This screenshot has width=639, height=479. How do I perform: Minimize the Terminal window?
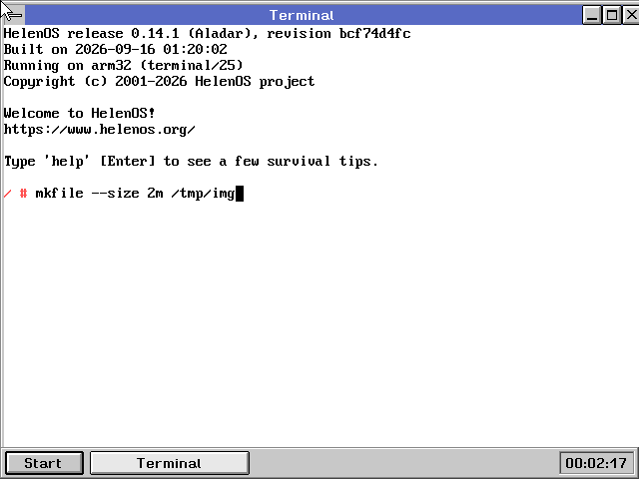[592, 15]
